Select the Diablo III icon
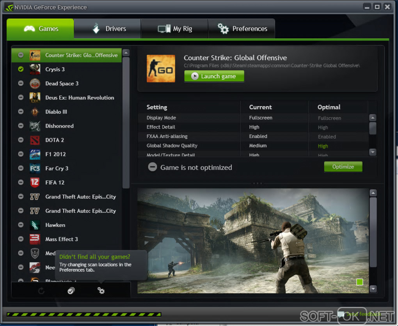The width and height of the screenshot is (398, 326). point(35,112)
